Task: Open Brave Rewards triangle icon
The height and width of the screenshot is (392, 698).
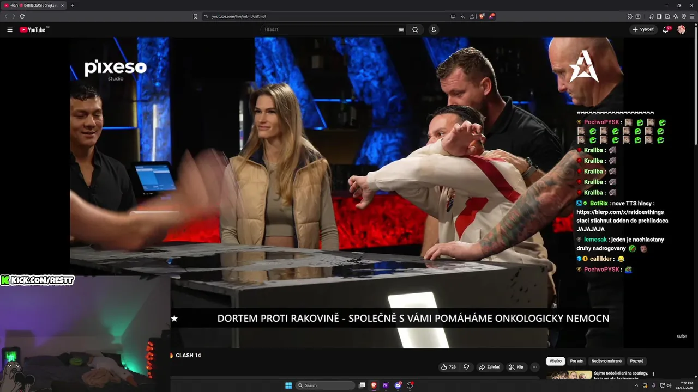Action: pos(491,16)
